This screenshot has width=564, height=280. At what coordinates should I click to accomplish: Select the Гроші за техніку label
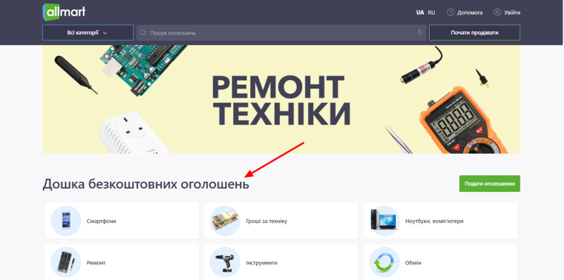tap(267, 221)
